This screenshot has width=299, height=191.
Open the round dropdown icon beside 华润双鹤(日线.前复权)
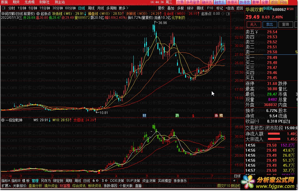click(x=38, y=14)
